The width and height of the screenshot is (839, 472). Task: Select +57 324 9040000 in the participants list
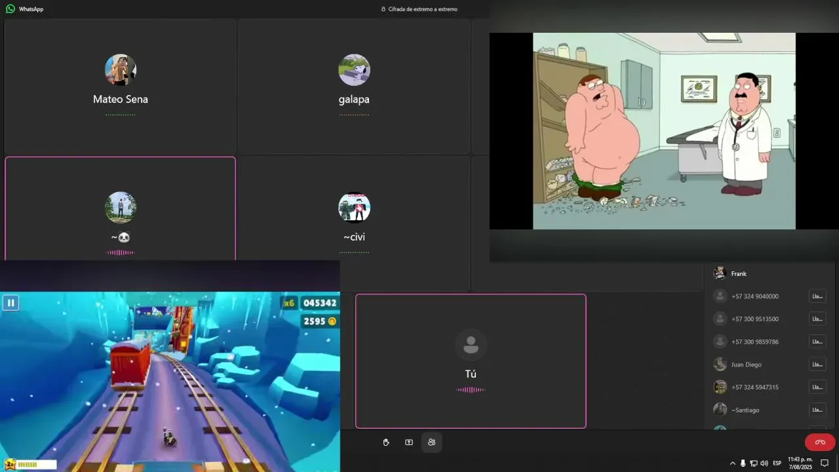tap(770, 296)
